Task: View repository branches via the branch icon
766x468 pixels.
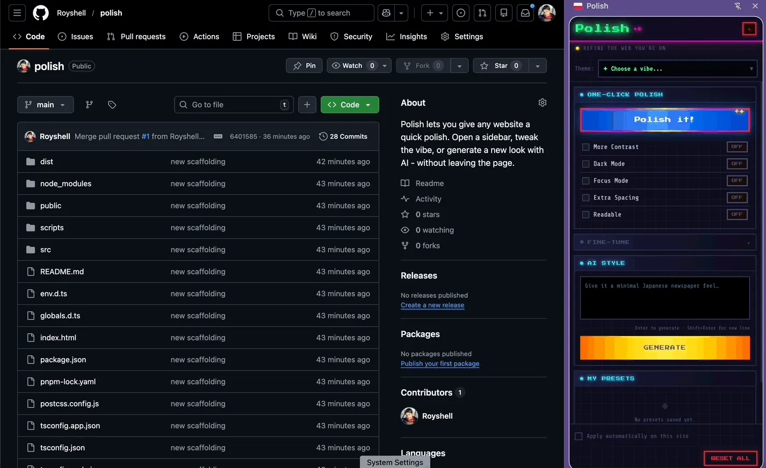Action: [89, 105]
